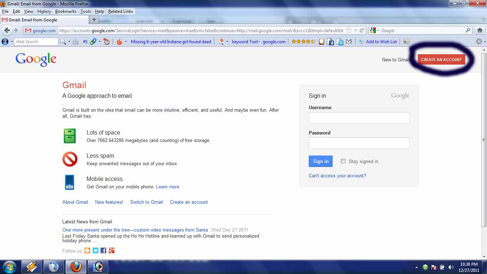
Task: Follow Gmail on Twitter icon
Action: point(96,250)
